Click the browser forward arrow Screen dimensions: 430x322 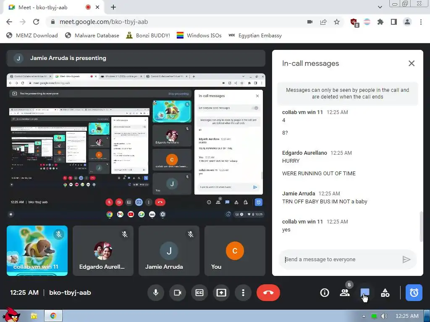23,22
